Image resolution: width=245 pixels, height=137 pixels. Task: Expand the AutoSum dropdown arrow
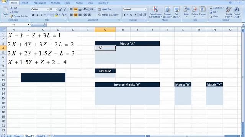[224, 8]
